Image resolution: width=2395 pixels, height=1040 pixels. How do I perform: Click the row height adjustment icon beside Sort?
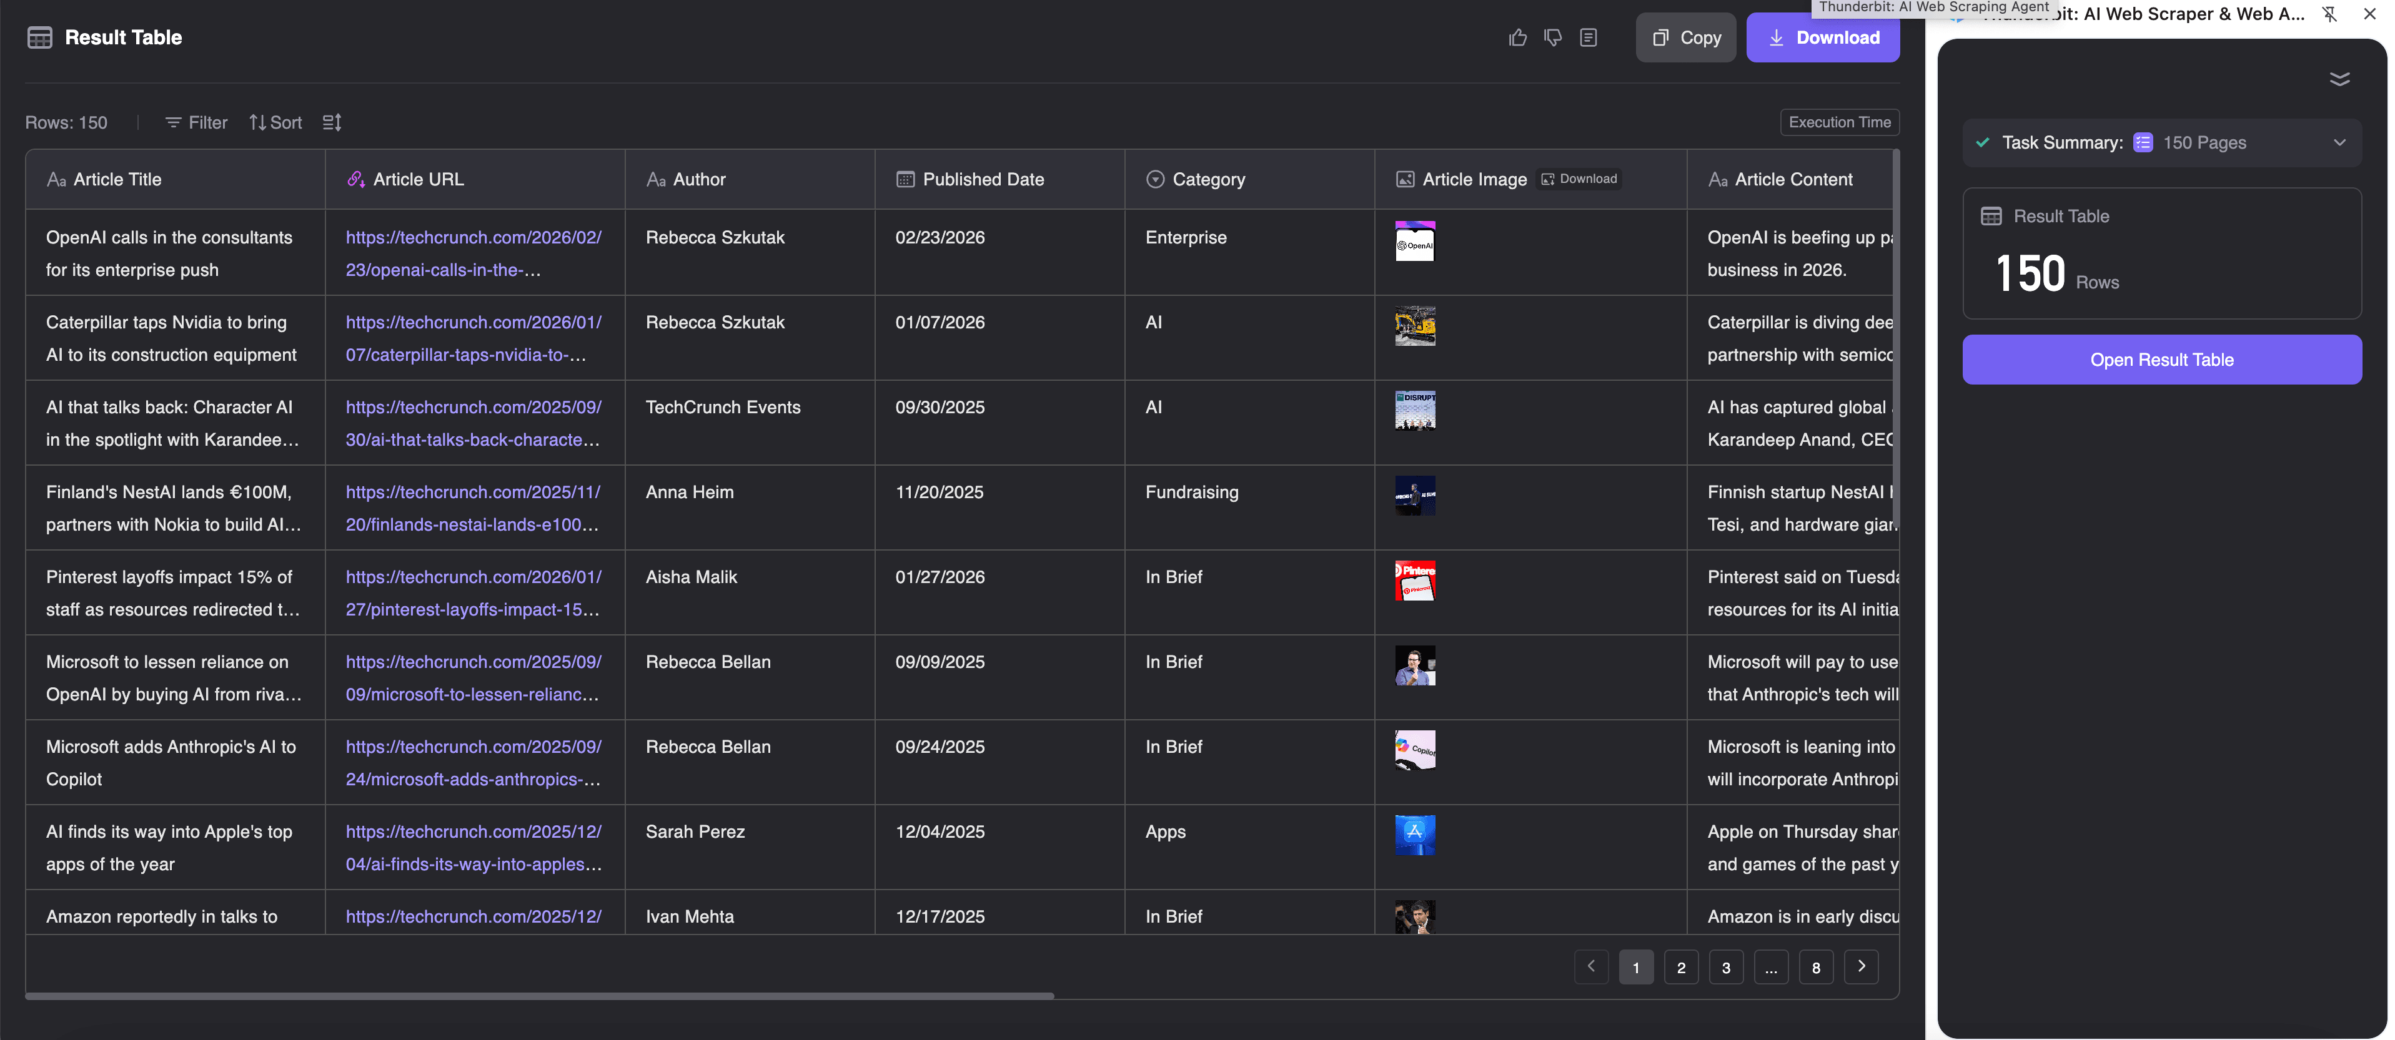(x=332, y=122)
